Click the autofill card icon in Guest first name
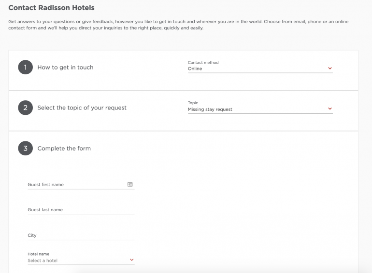Viewport: 372px width, 273px height. click(x=130, y=184)
